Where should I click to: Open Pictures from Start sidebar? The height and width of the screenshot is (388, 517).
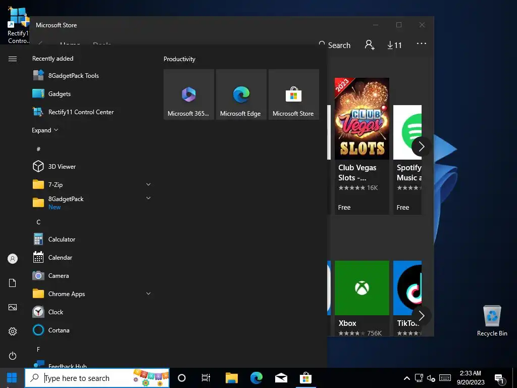[x=13, y=307]
